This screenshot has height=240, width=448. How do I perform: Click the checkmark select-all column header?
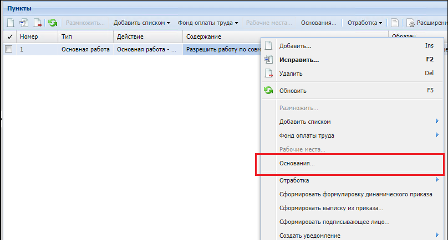[8, 36]
